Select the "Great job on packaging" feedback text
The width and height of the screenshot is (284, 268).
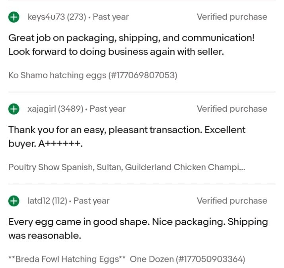coord(131,45)
